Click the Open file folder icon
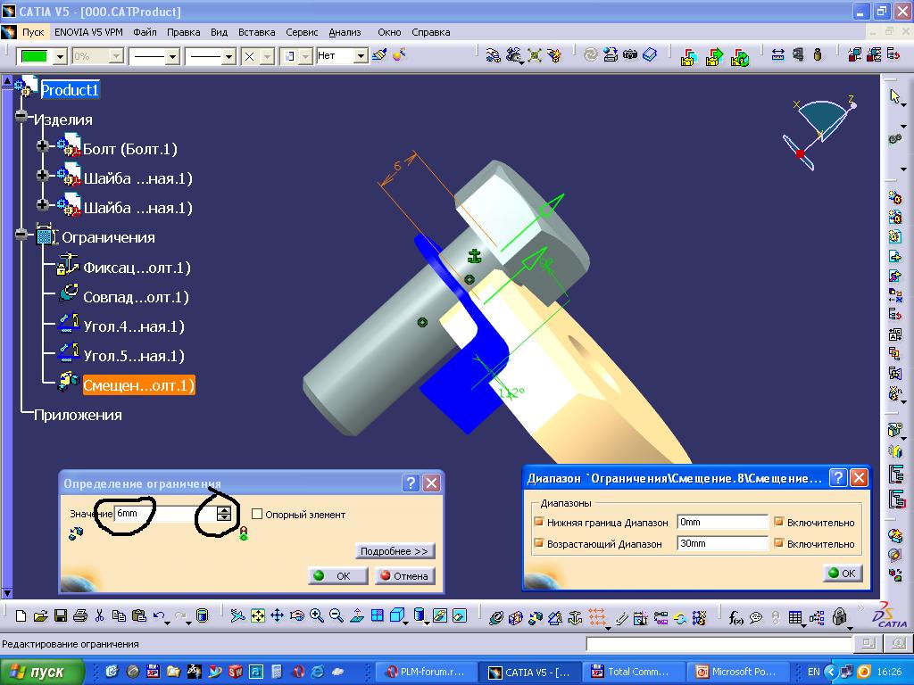 point(40,615)
